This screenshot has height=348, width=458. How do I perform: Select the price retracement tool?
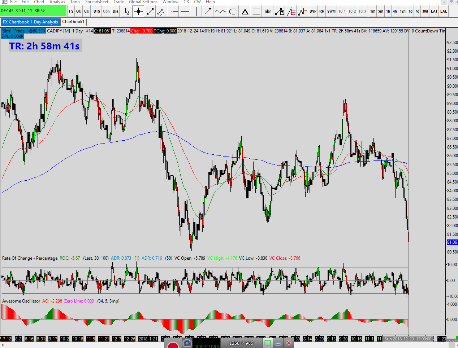coord(291,12)
